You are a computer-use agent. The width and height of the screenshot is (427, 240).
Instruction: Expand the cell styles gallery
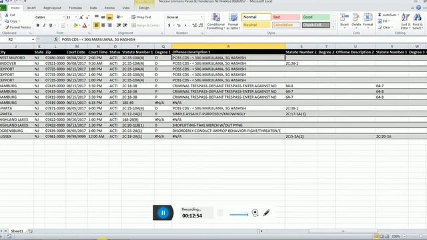[x=334, y=27]
